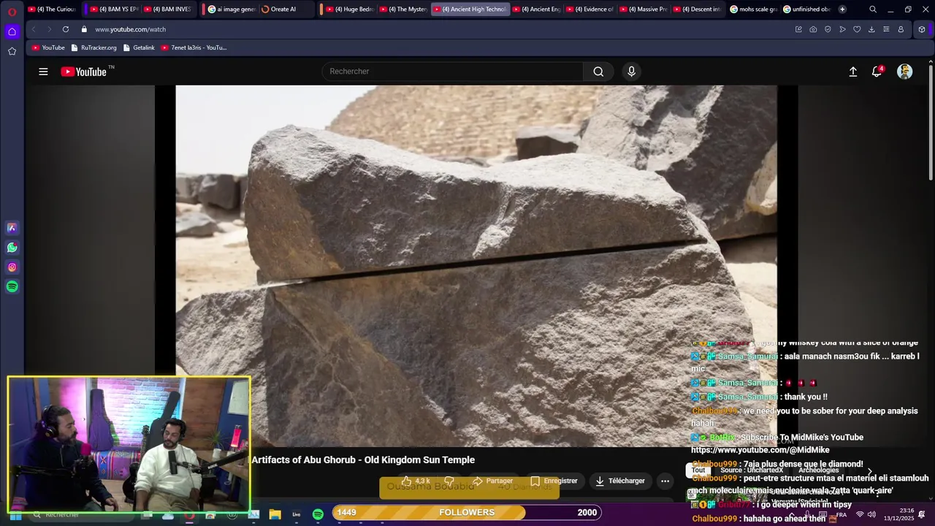935x526 pixels.
Task: Click in the Rechercher YouTube search field
Action: click(x=452, y=72)
